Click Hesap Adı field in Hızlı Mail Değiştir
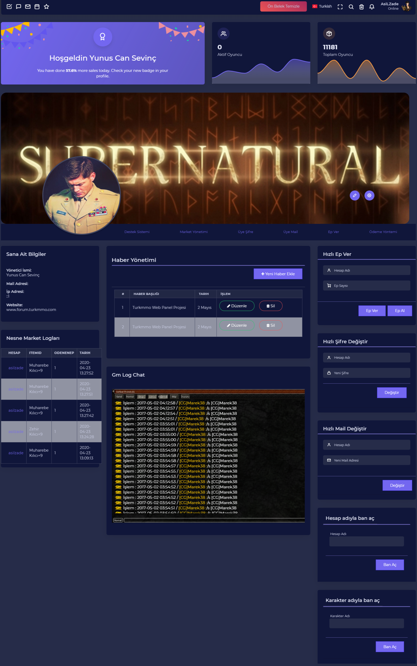417x666 pixels. coord(366,445)
